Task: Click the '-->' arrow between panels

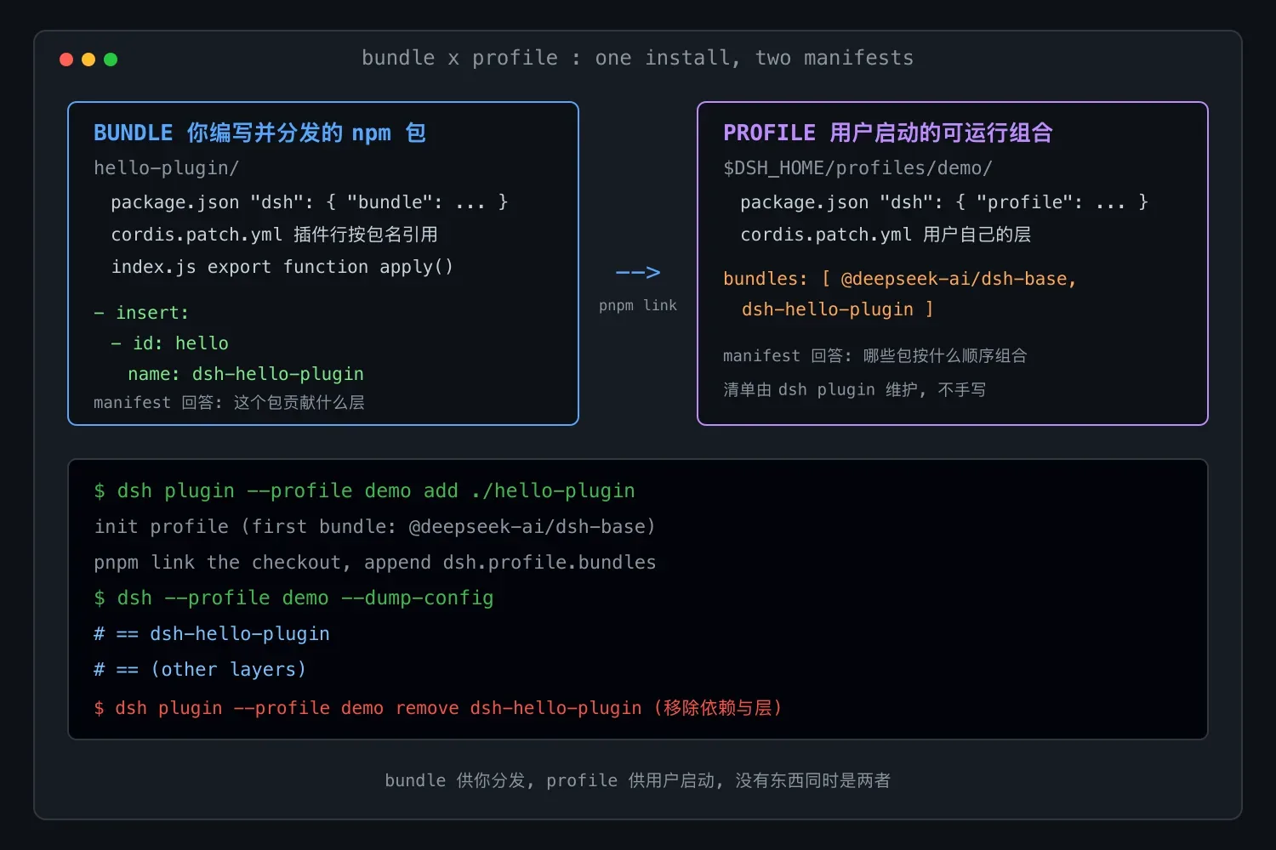Action: pyautogui.click(x=638, y=273)
